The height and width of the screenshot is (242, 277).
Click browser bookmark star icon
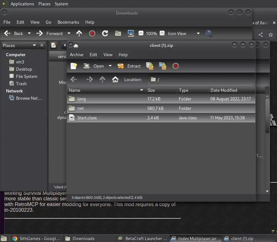pos(271,35)
